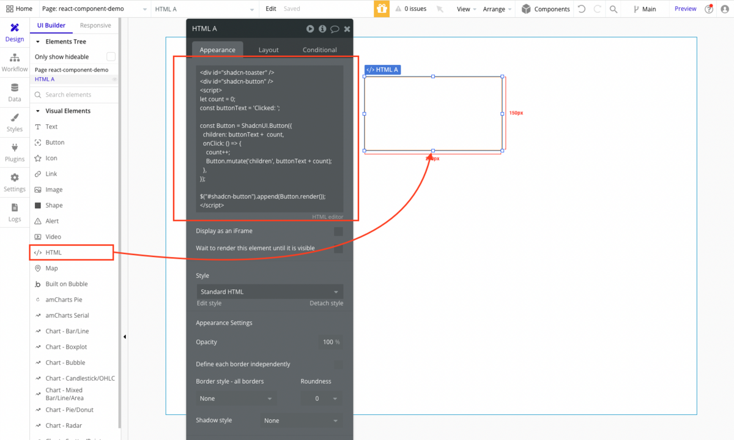Toggle Display as an iFrame checkbox
Viewport: 734px width, 440px height.
coord(338,231)
